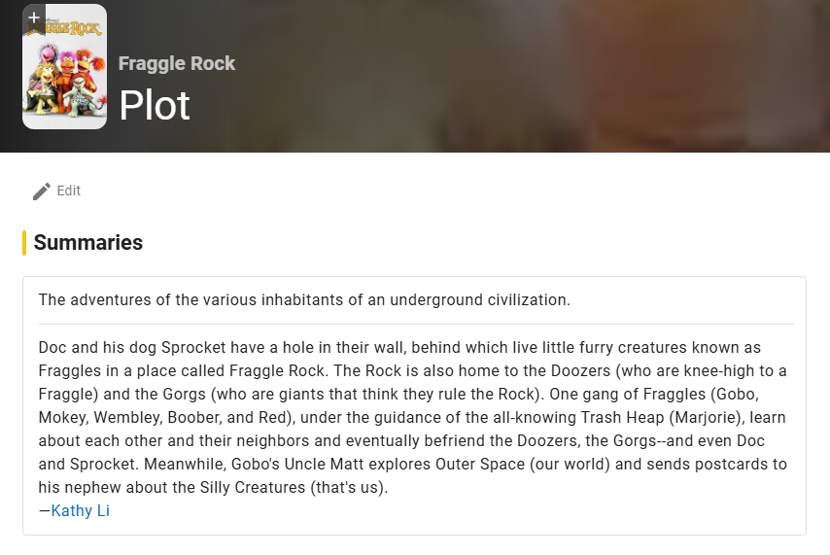The image size is (830, 555).
Task: Click the large Plot page heading
Action: pos(155,105)
